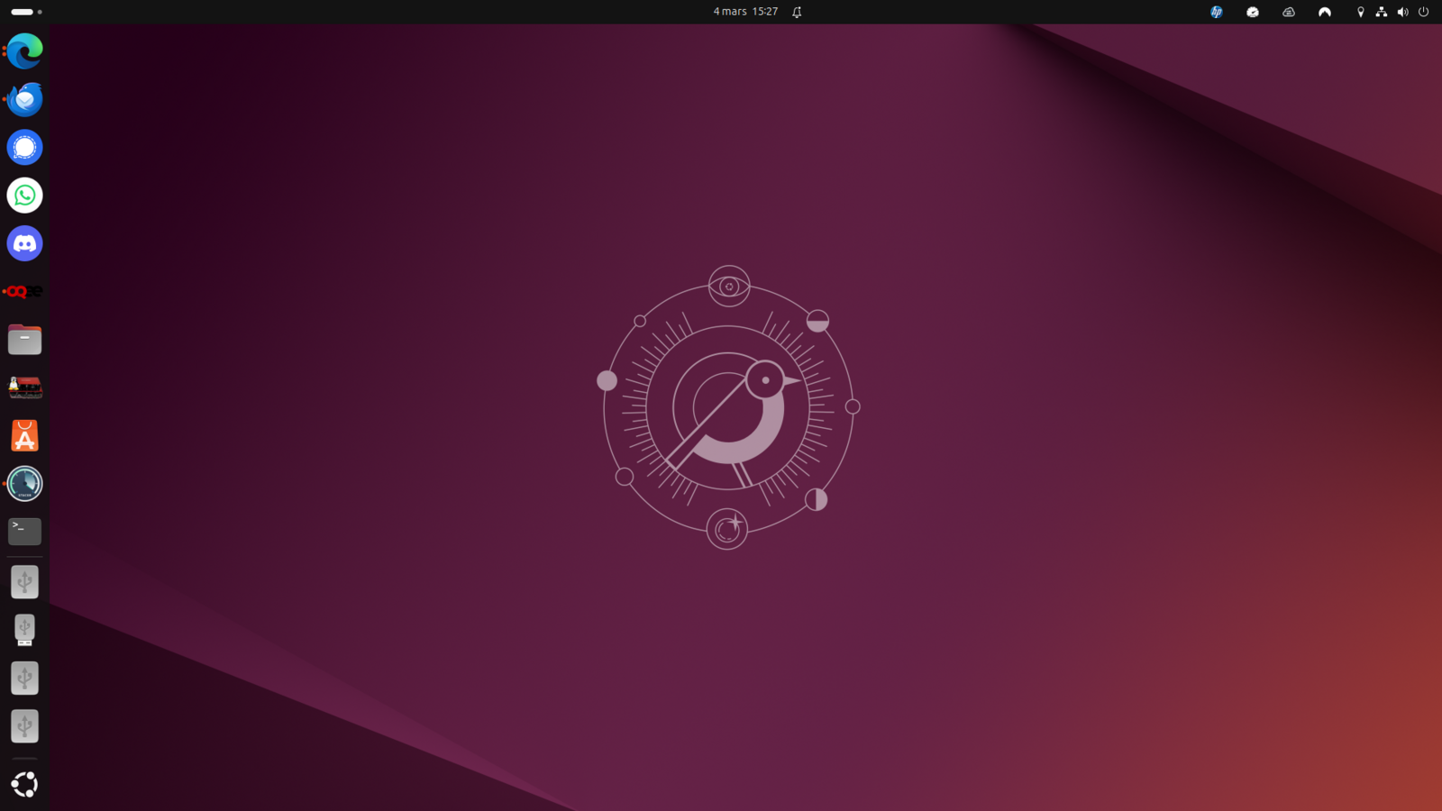
Task: Show Applications via Ubuntu logo button
Action: point(24,784)
